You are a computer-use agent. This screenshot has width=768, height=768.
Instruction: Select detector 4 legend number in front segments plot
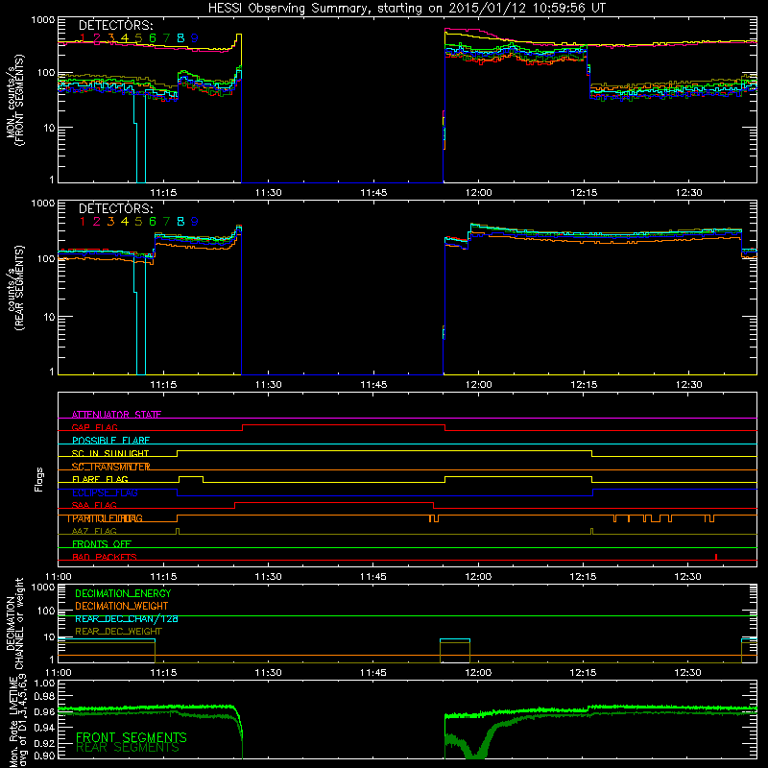click(125, 37)
